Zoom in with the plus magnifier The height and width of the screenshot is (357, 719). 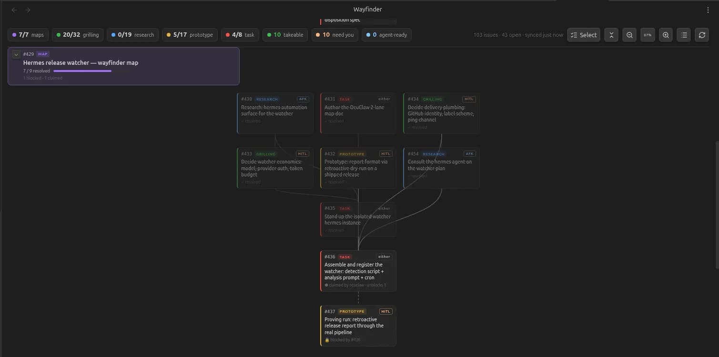(x=666, y=35)
